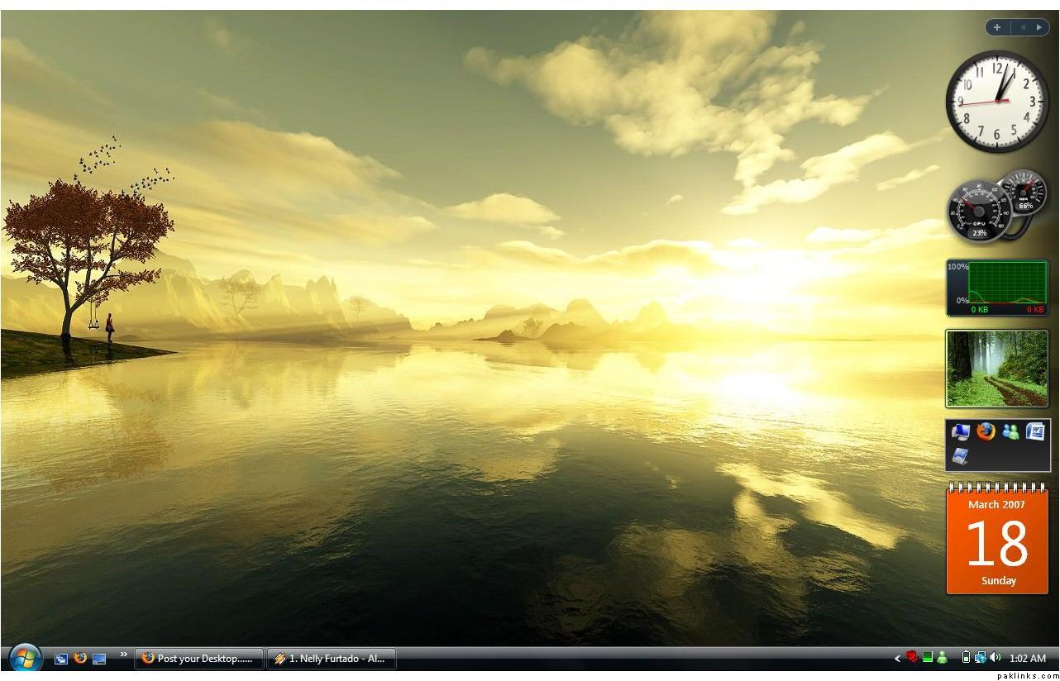This screenshot has height=681, width=1060.
Task: Open the Windows Start orb
Action: 26,658
